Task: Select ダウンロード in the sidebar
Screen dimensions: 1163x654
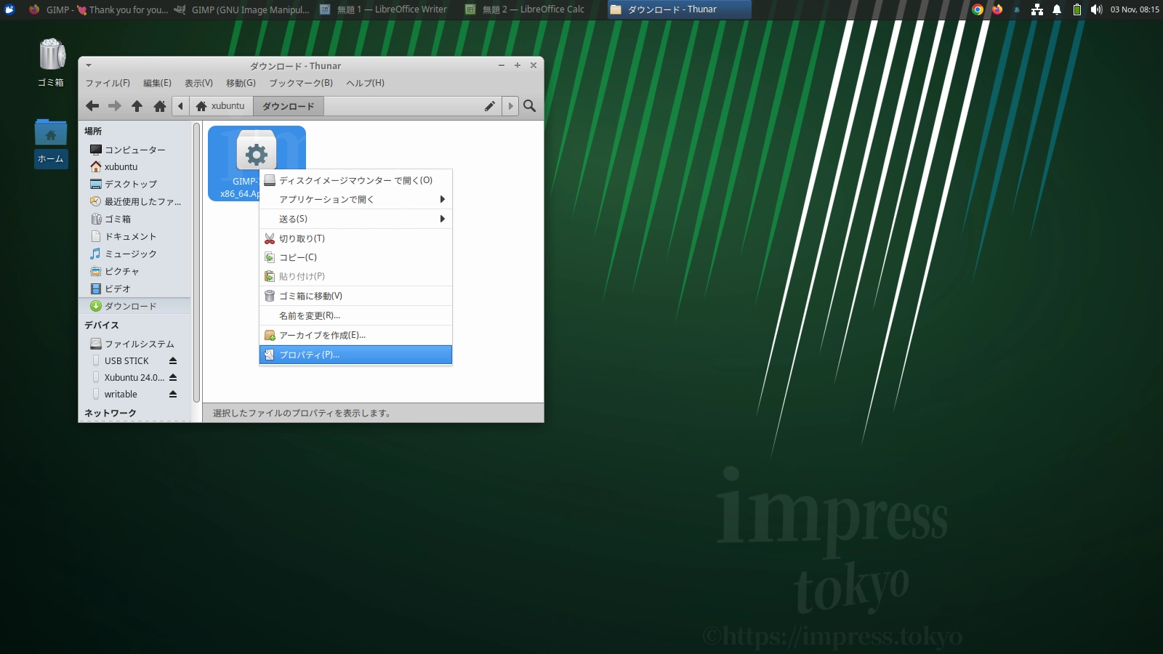Action: [134, 306]
